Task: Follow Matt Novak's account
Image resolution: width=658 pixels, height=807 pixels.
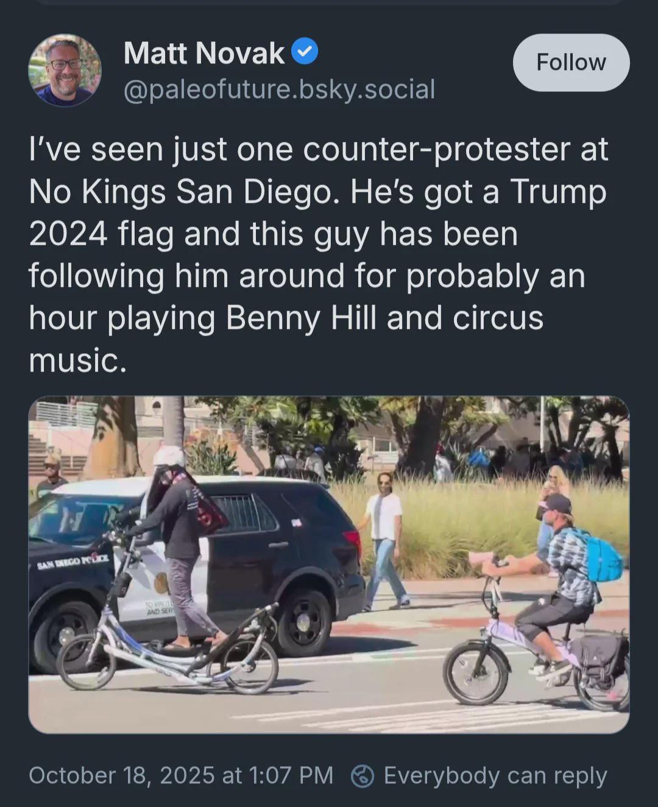Action: pos(571,62)
